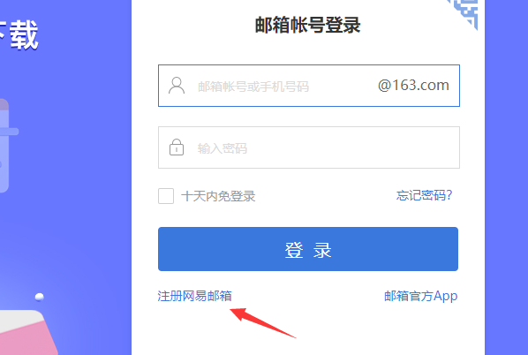Enable the 十天内免登录 checkbox
The image size is (528, 355).
click(x=166, y=196)
